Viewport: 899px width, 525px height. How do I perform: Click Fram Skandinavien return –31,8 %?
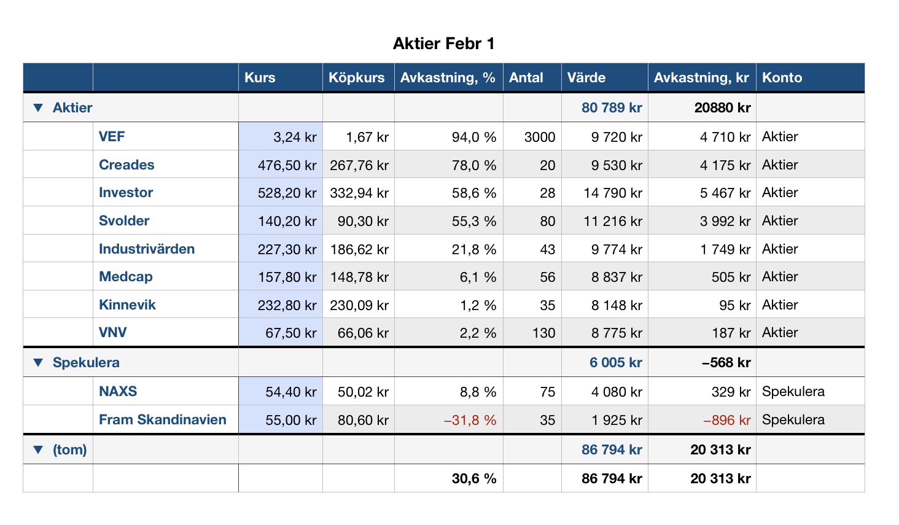point(449,419)
